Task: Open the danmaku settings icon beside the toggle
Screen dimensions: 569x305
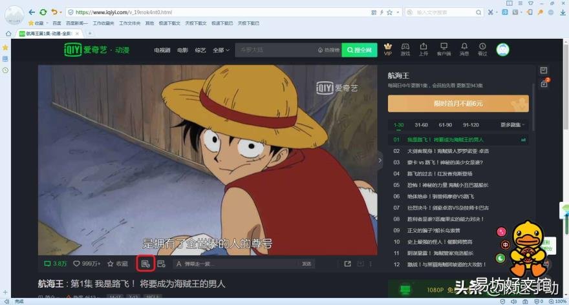Action: point(162,264)
